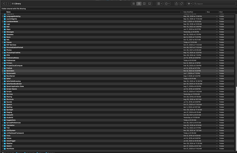Screen dimensions: 237x153
Task: Select the Saved Application State folder
Action: click(x=15, y=86)
